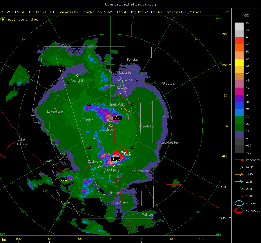Click the 10.6 storm top label
261x243 pixels.
click(115, 159)
